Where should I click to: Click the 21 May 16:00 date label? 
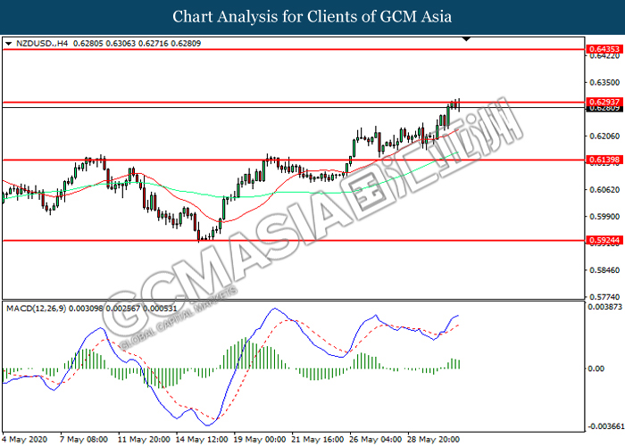318,440
